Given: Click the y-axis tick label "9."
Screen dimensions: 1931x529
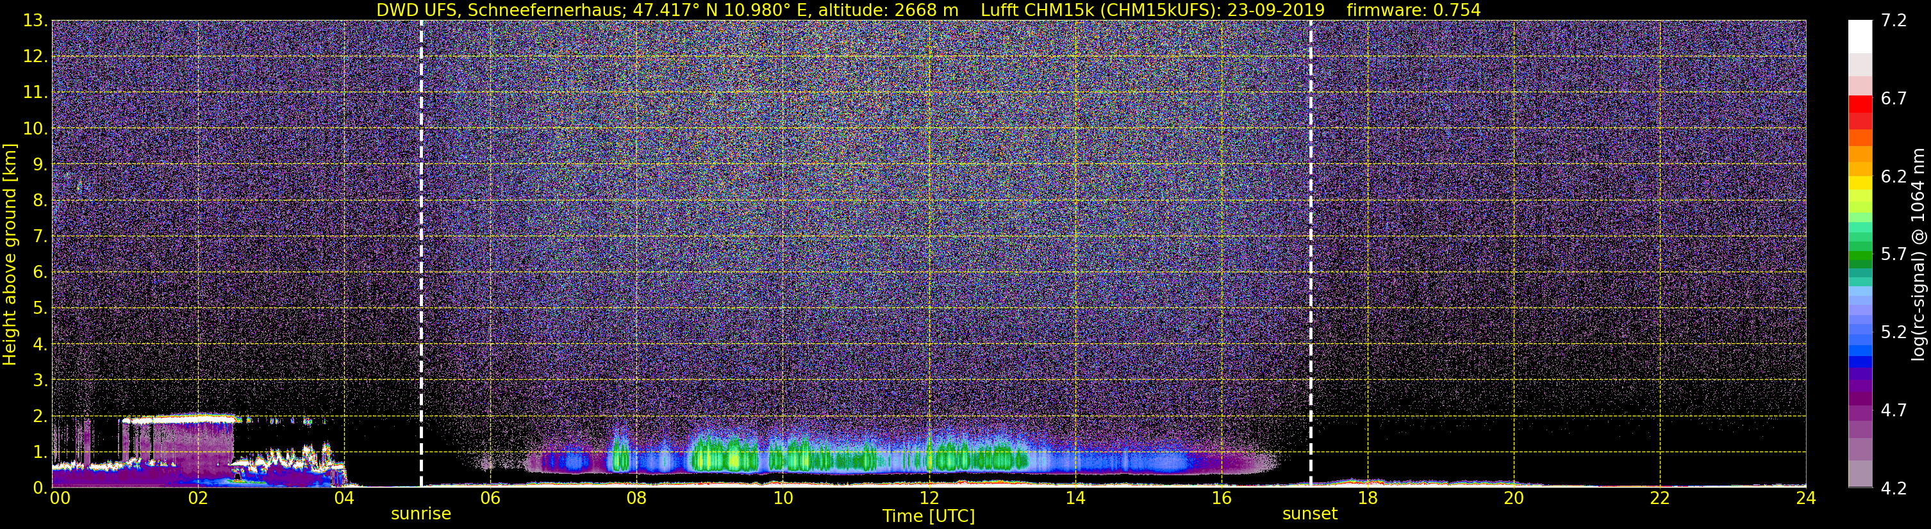Looking at the screenshot, I should coord(40,165).
